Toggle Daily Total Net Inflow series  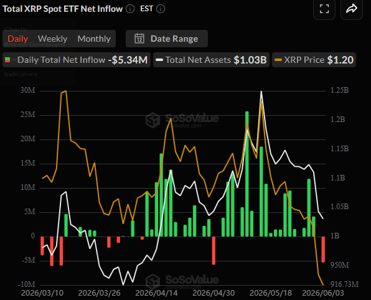tap(77, 60)
